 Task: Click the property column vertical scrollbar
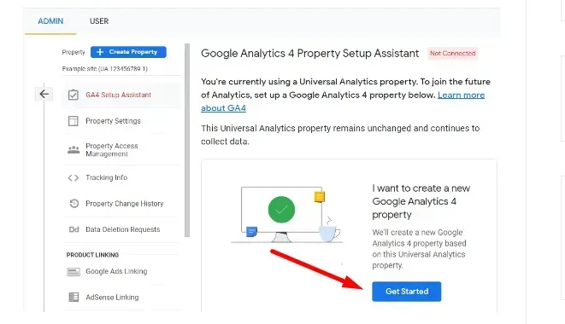tap(187, 140)
